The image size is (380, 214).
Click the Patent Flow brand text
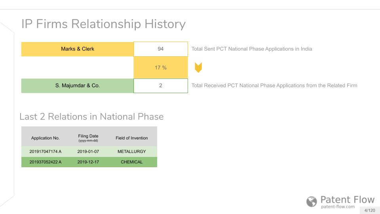tap(347, 200)
